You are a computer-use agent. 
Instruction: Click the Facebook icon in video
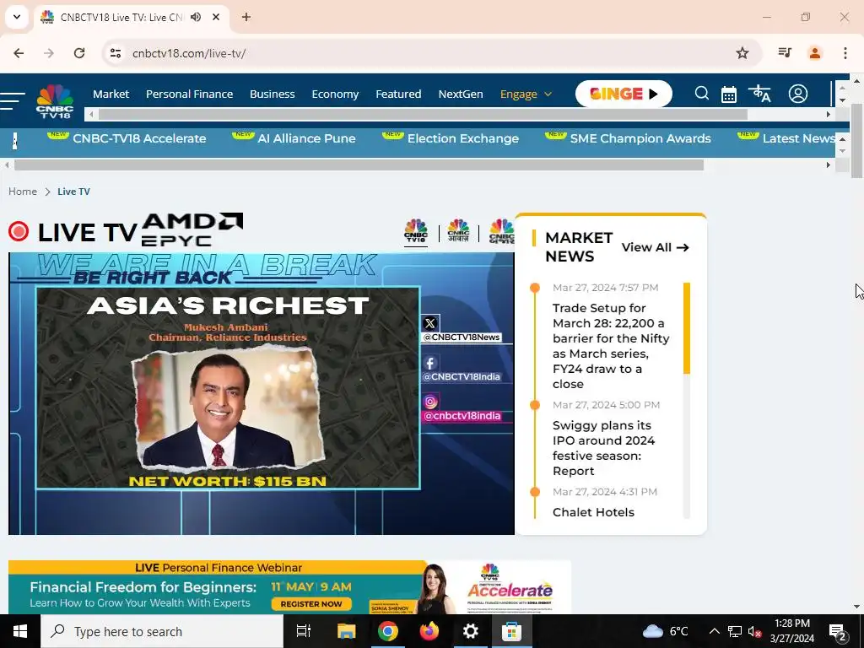[x=429, y=363]
